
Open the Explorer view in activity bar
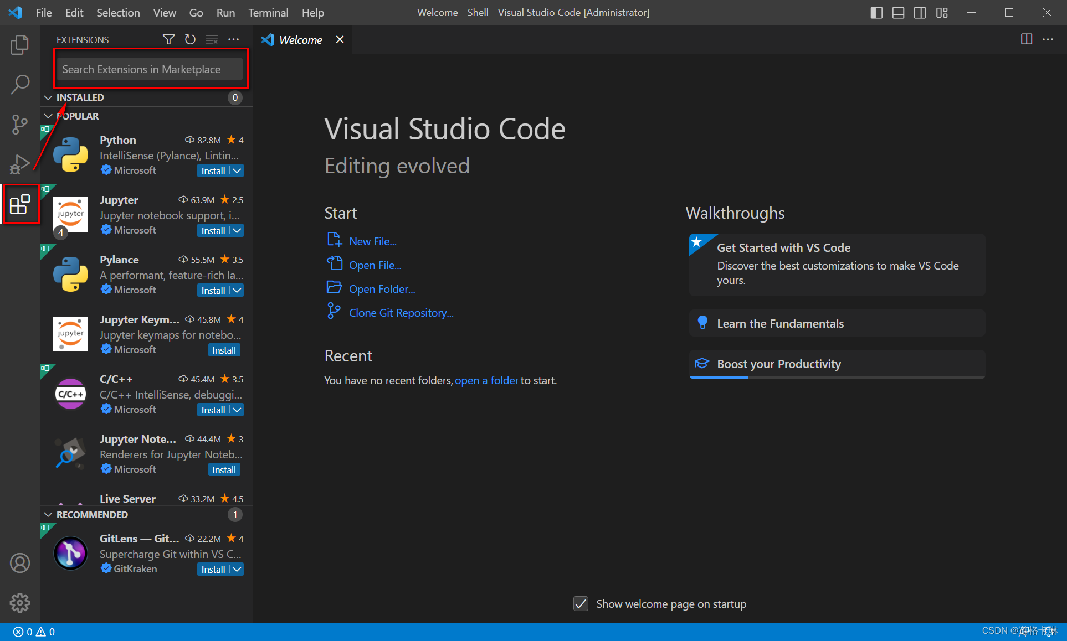(20, 45)
